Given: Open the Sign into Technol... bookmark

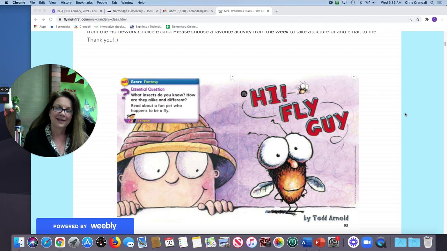Looking at the screenshot, I should coord(146,26).
